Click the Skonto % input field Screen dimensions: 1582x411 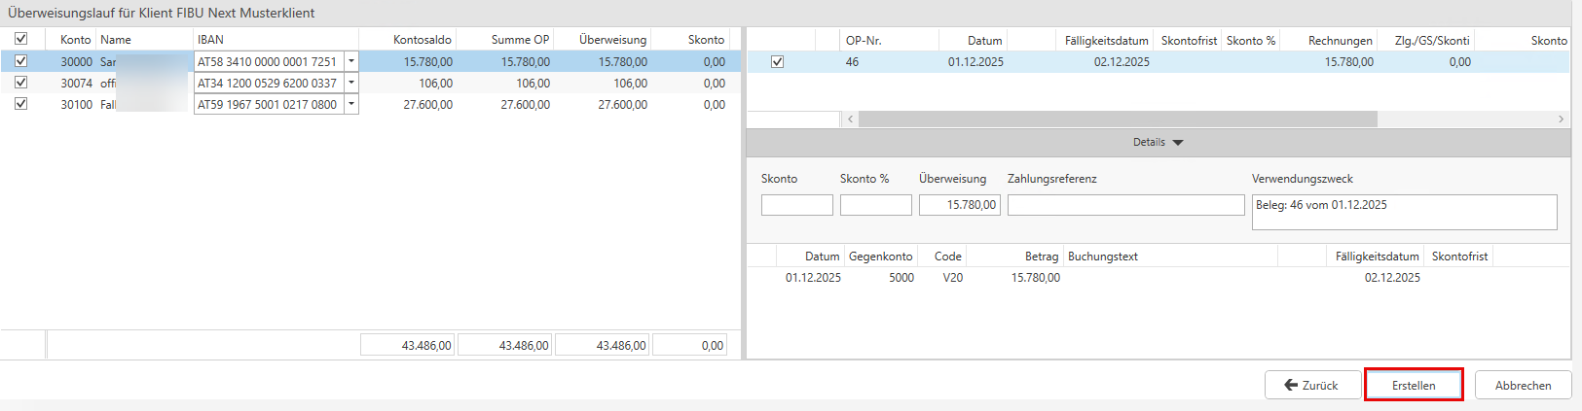pyautogui.click(x=875, y=205)
